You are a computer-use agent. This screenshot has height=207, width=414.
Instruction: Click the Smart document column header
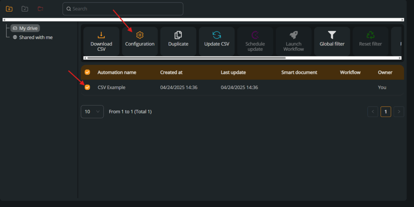(299, 72)
